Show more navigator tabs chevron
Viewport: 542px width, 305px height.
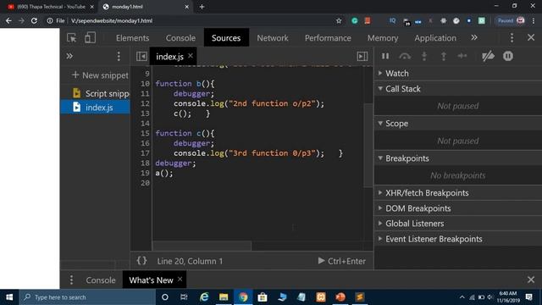click(69, 56)
